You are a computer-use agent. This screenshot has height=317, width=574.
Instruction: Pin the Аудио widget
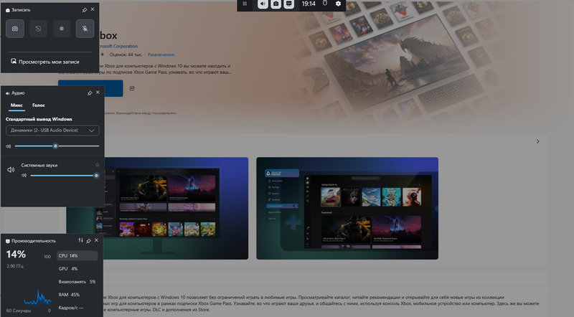(x=90, y=93)
